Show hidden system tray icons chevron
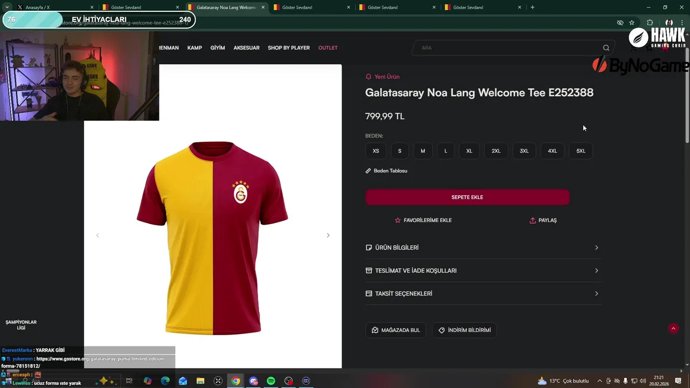The image size is (690, 388). [599, 381]
